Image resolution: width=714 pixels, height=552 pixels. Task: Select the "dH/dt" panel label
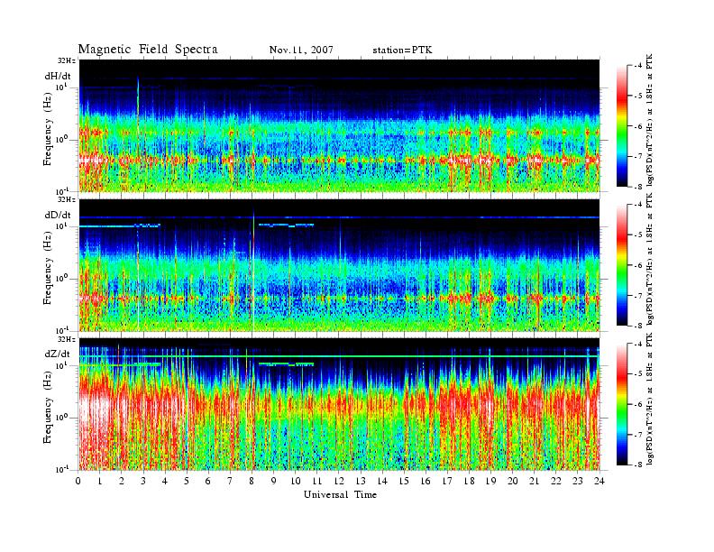58,76
